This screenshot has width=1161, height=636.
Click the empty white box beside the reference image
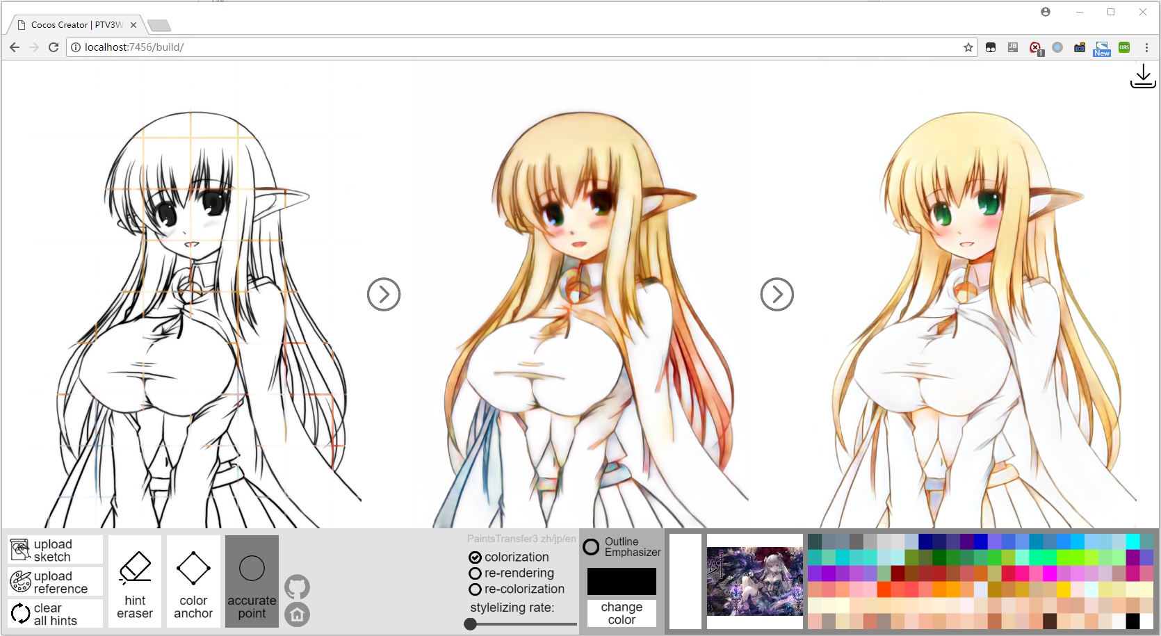(x=685, y=581)
